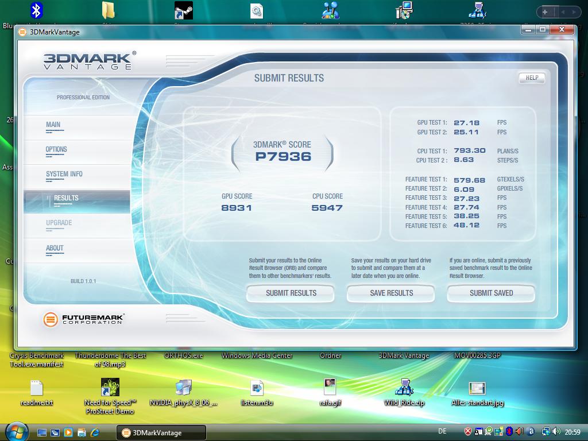Viewport: 588px width, 441px height.
Task: Select the Thunderdome The Best of 98.mp3 label
Action: click(110, 359)
